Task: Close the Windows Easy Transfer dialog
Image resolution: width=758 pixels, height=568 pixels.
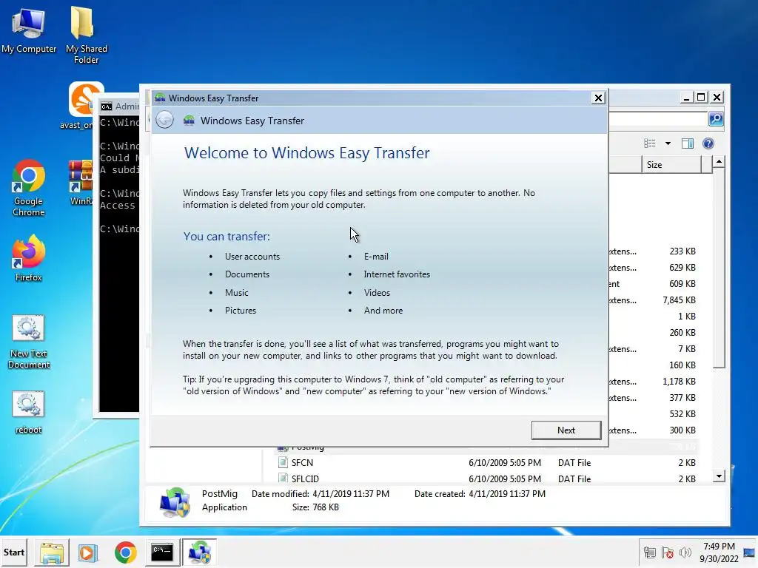Action: tap(598, 98)
